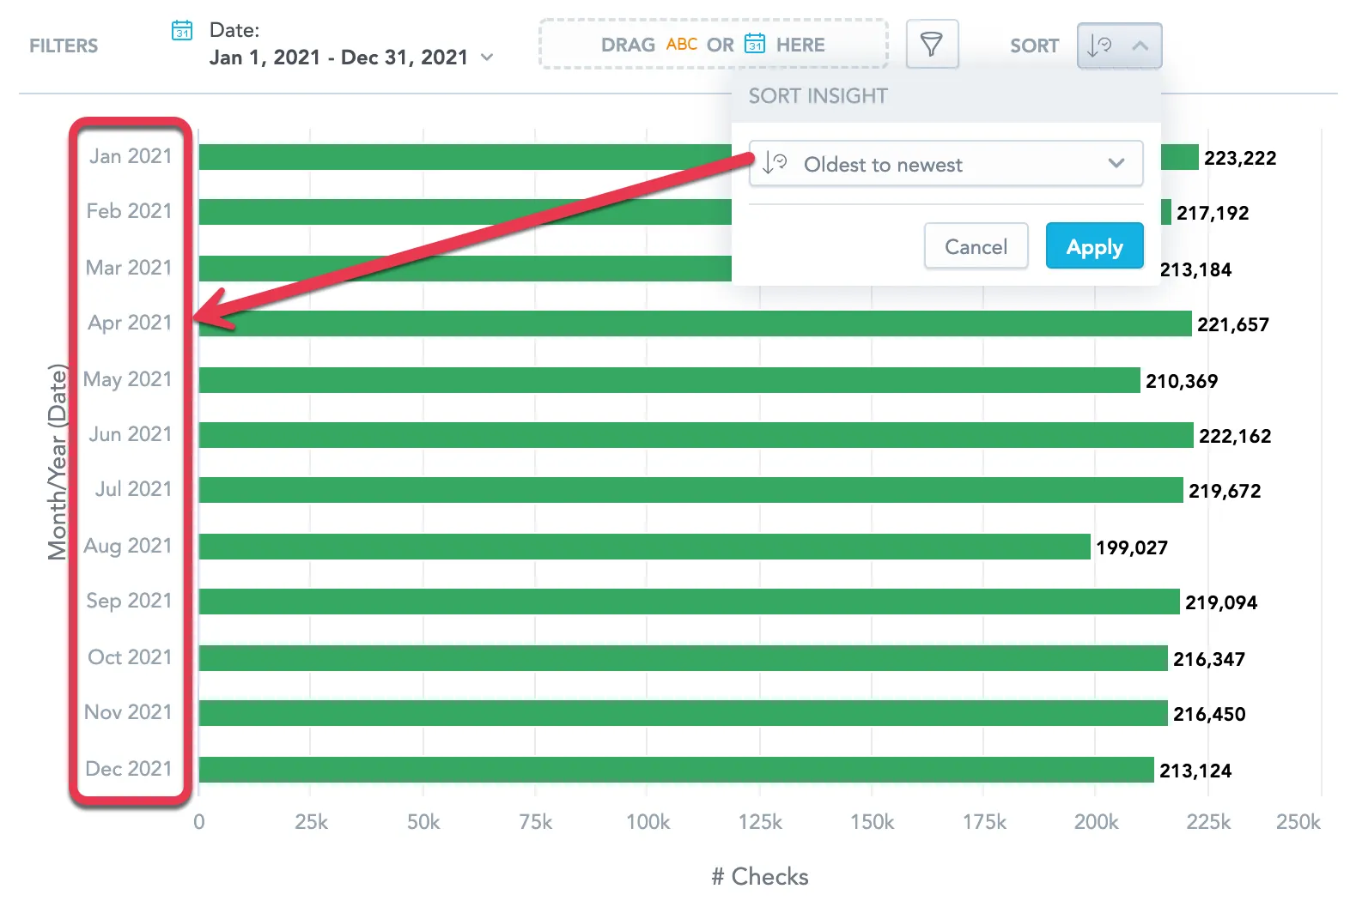The width and height of the screenshot is (1350, 901).
Task: Click the Aug 2021 green bar
Action: [x=644, y=547]
